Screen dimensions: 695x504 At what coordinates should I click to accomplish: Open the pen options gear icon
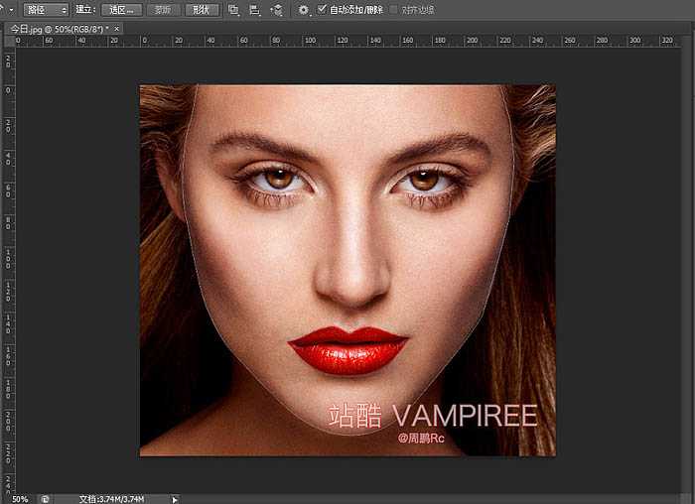point(304,9)
